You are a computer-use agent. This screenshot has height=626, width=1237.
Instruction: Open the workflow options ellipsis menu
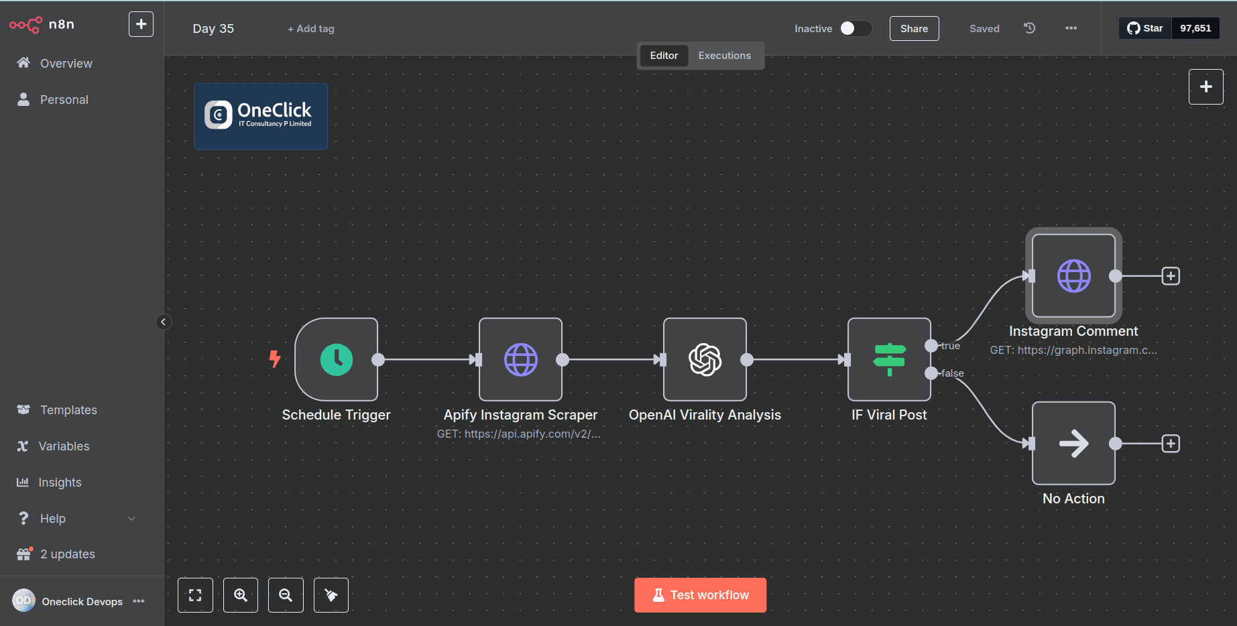point(1071,28)
